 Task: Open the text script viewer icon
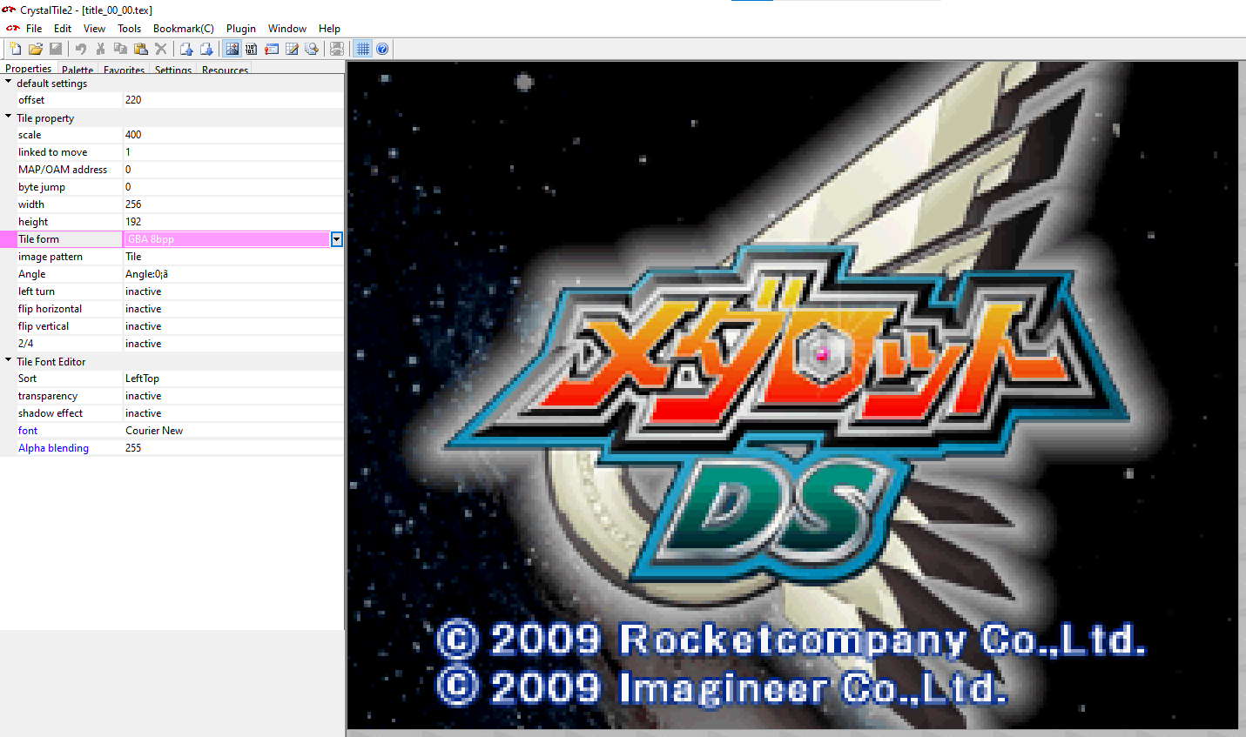[x=271, y=49]
